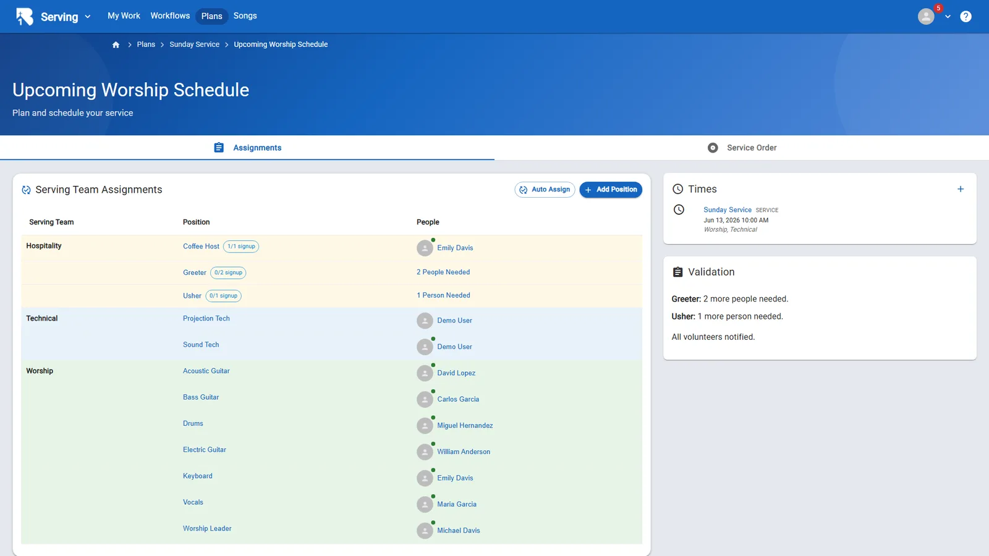Open the Serving app switcher dropdown
The width and height of the screenshot is (989, 556).
pyautogui.click(x=88, y=17)
